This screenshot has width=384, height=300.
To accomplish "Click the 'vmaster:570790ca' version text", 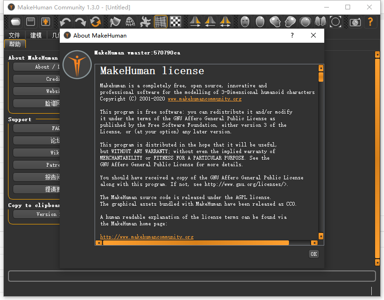I will 154,53.
